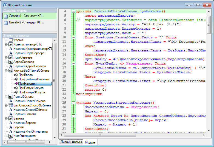Click the НадписьПапкаОбмена label icon
The height and width of the screenshot is (147, 214).
click(11, 101)
